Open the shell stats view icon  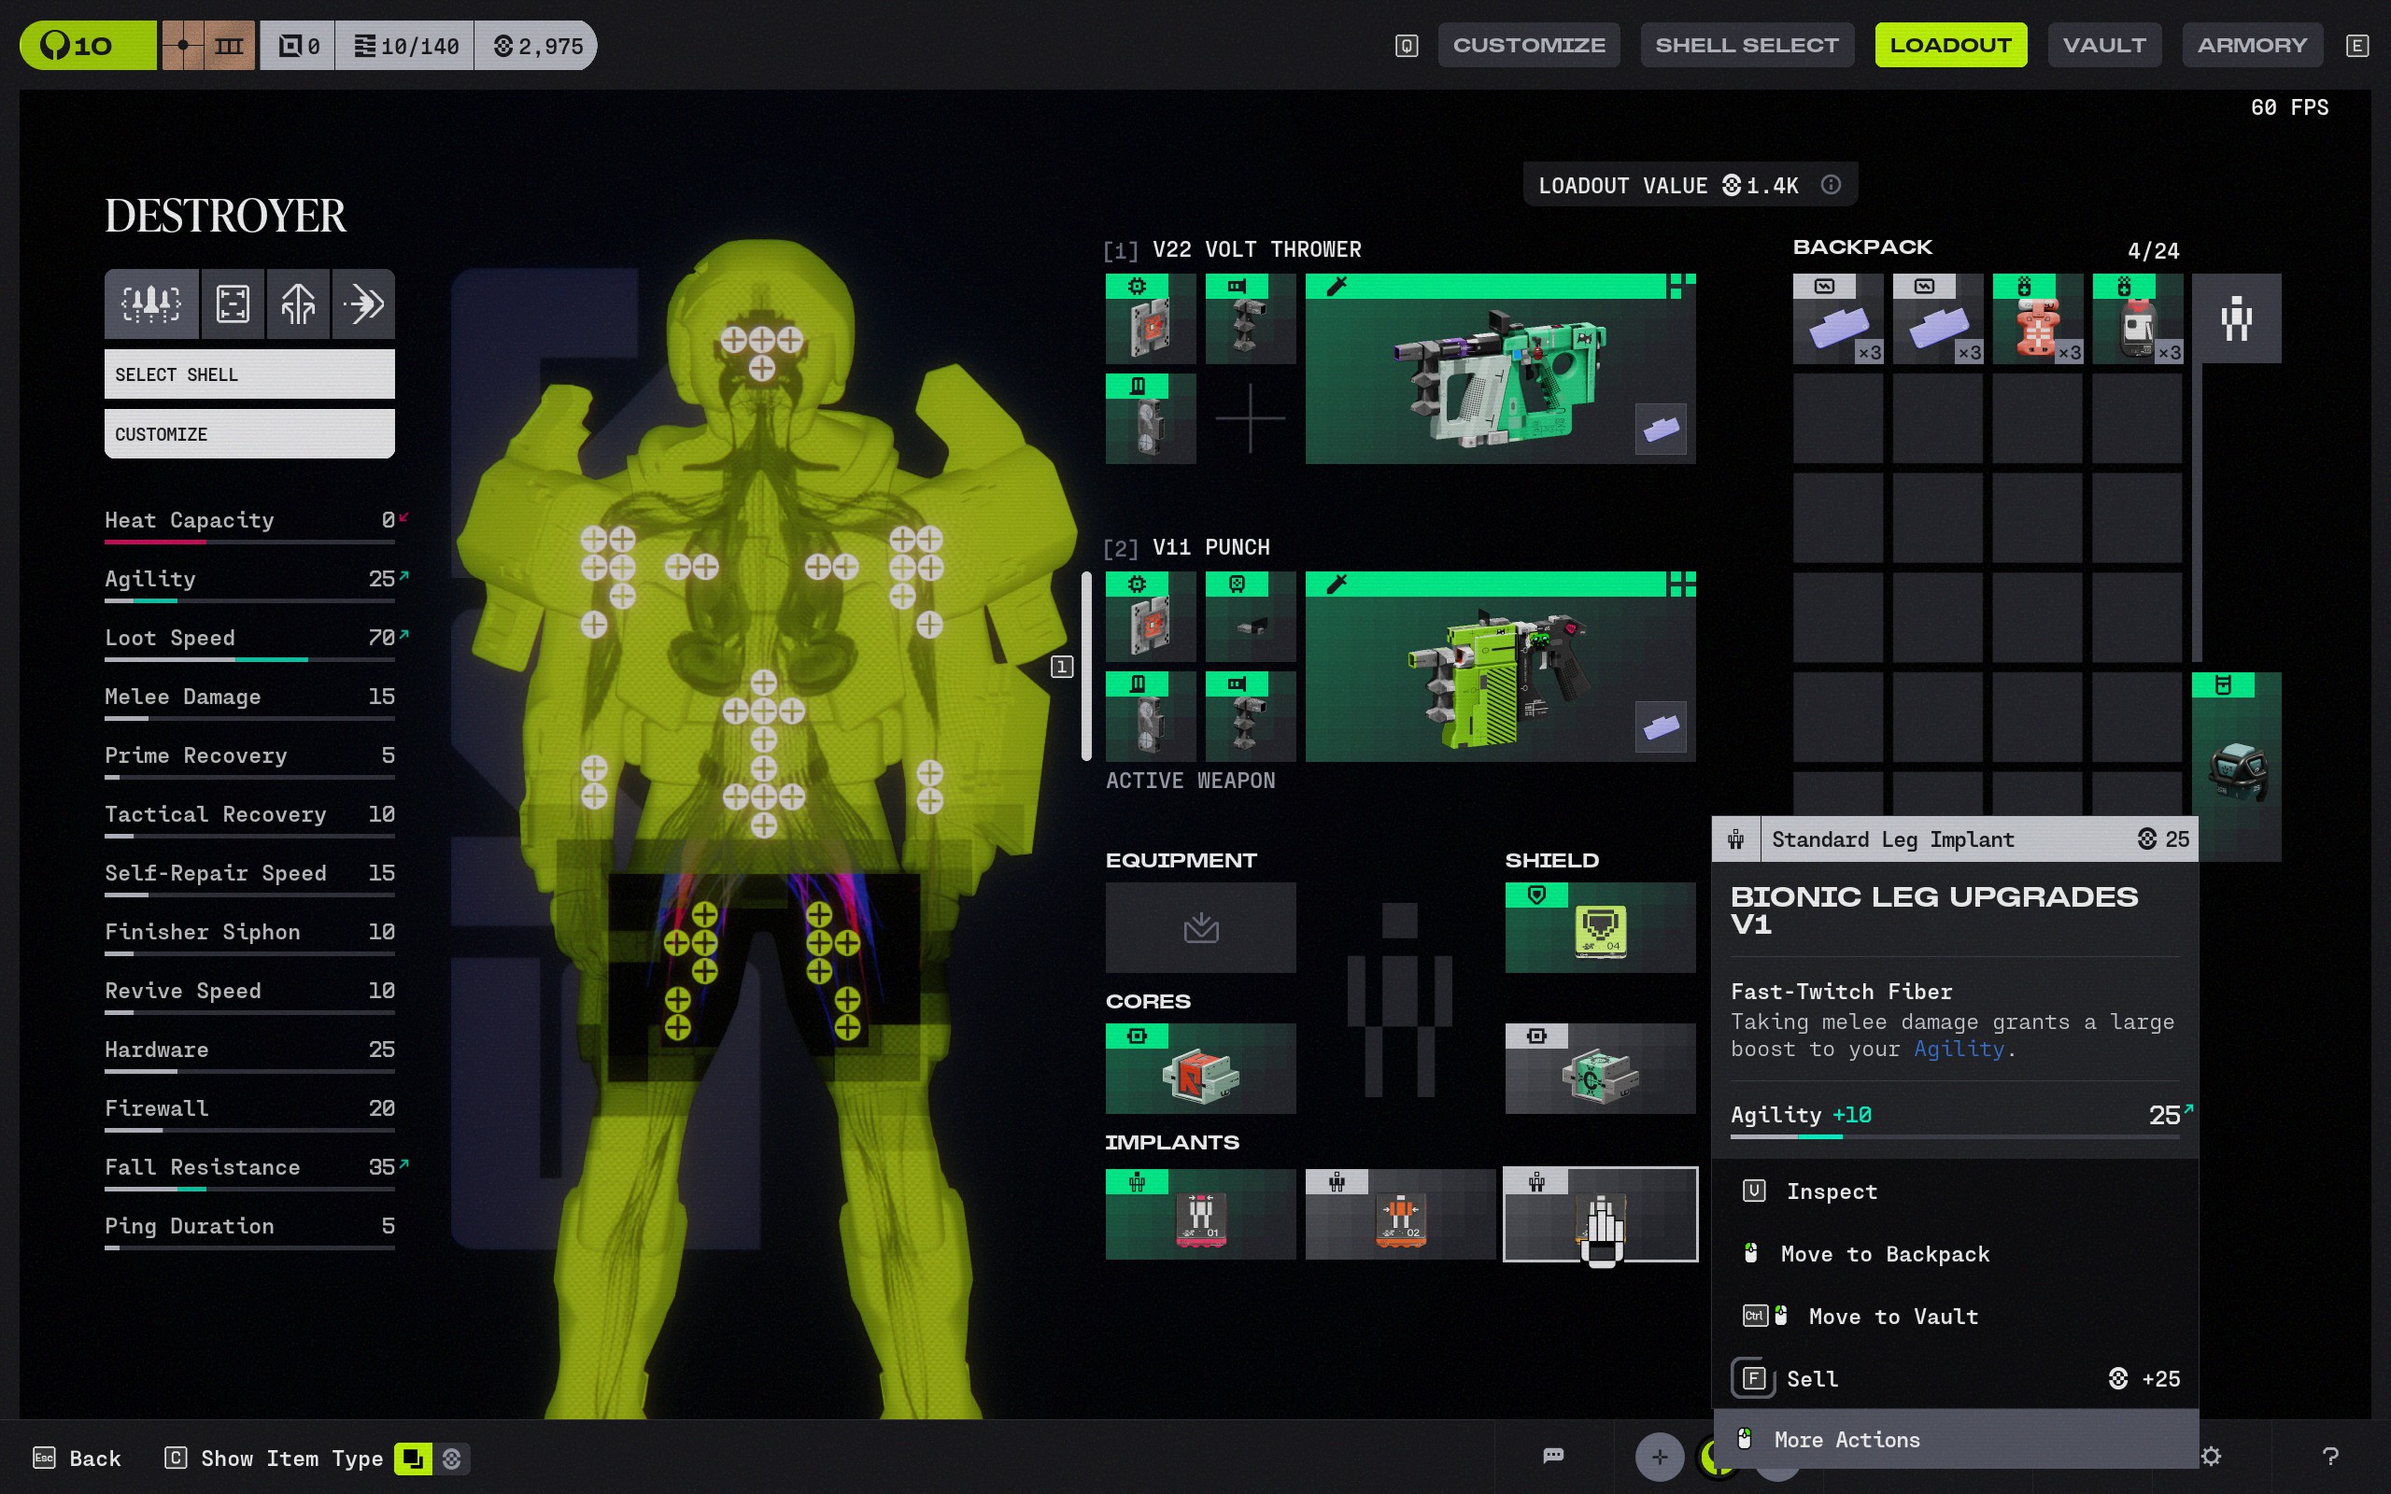pos(151,303)
